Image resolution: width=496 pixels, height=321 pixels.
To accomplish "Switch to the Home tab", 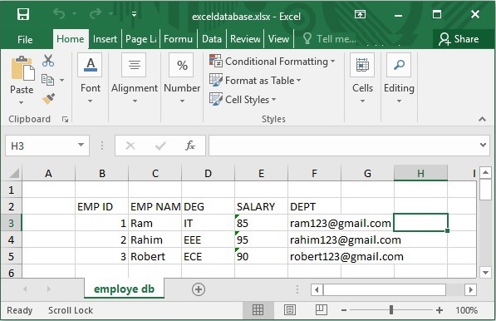I will [71, 39].
